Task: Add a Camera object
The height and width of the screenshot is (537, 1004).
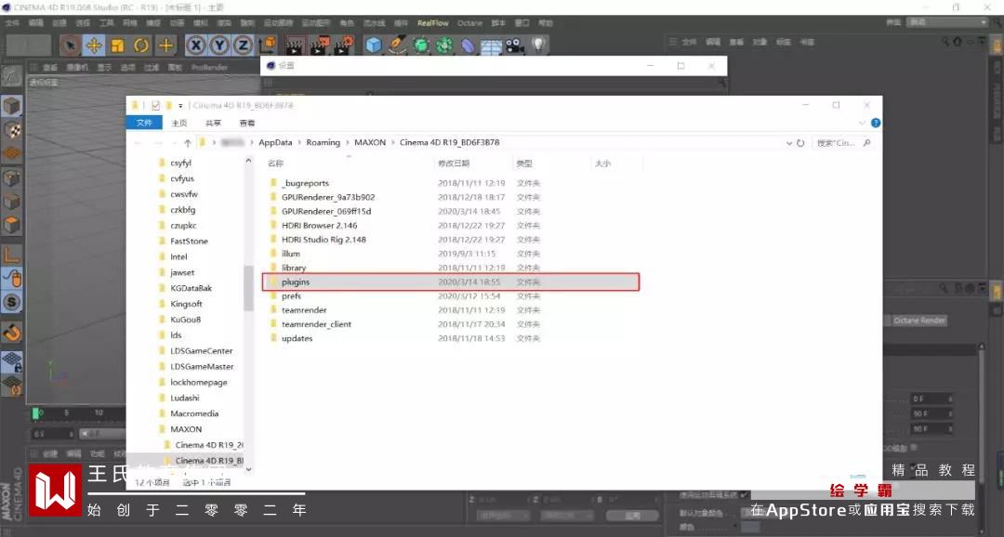Action: [515, 45]
